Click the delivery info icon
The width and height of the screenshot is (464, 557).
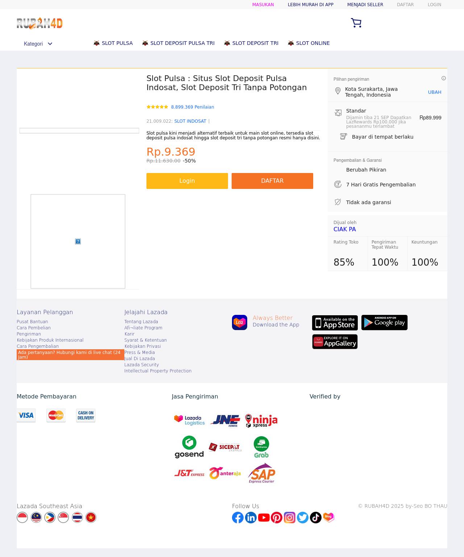[x=443, y=78]
